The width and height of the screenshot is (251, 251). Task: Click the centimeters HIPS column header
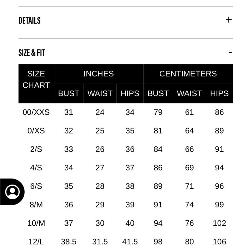point(219,93)
